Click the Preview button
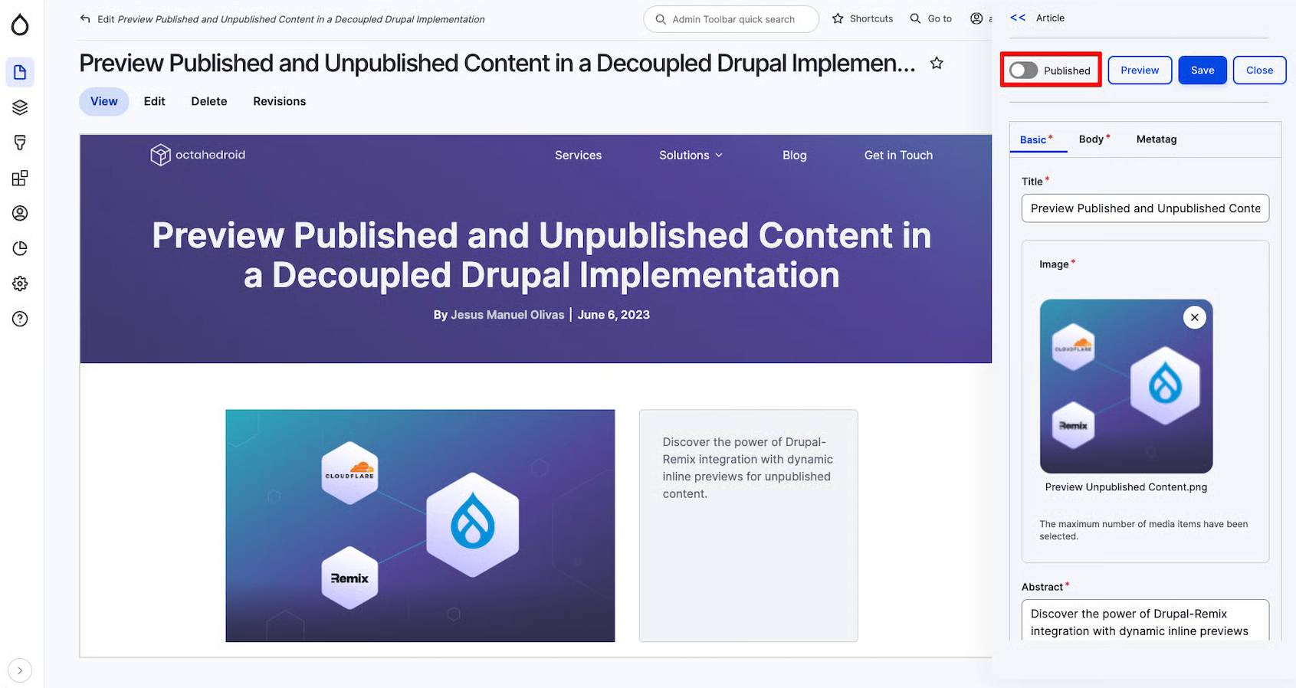The width and height of the screenshot is (1296, 688). pyautogui.click(x=1140, y=70)
